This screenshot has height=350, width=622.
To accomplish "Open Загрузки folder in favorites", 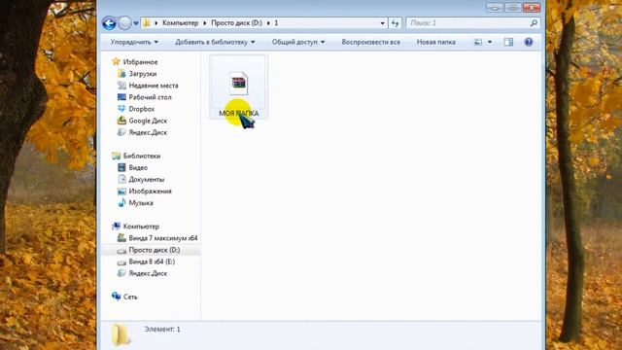I will pos(143,74).
